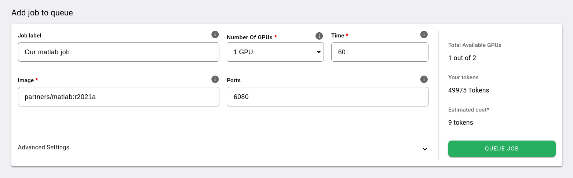
Task: Expand Advanced Settings using the chevron arrow
Action: [425, 149]
